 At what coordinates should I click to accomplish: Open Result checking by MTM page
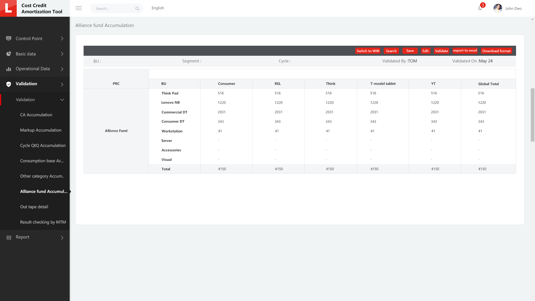43,222
